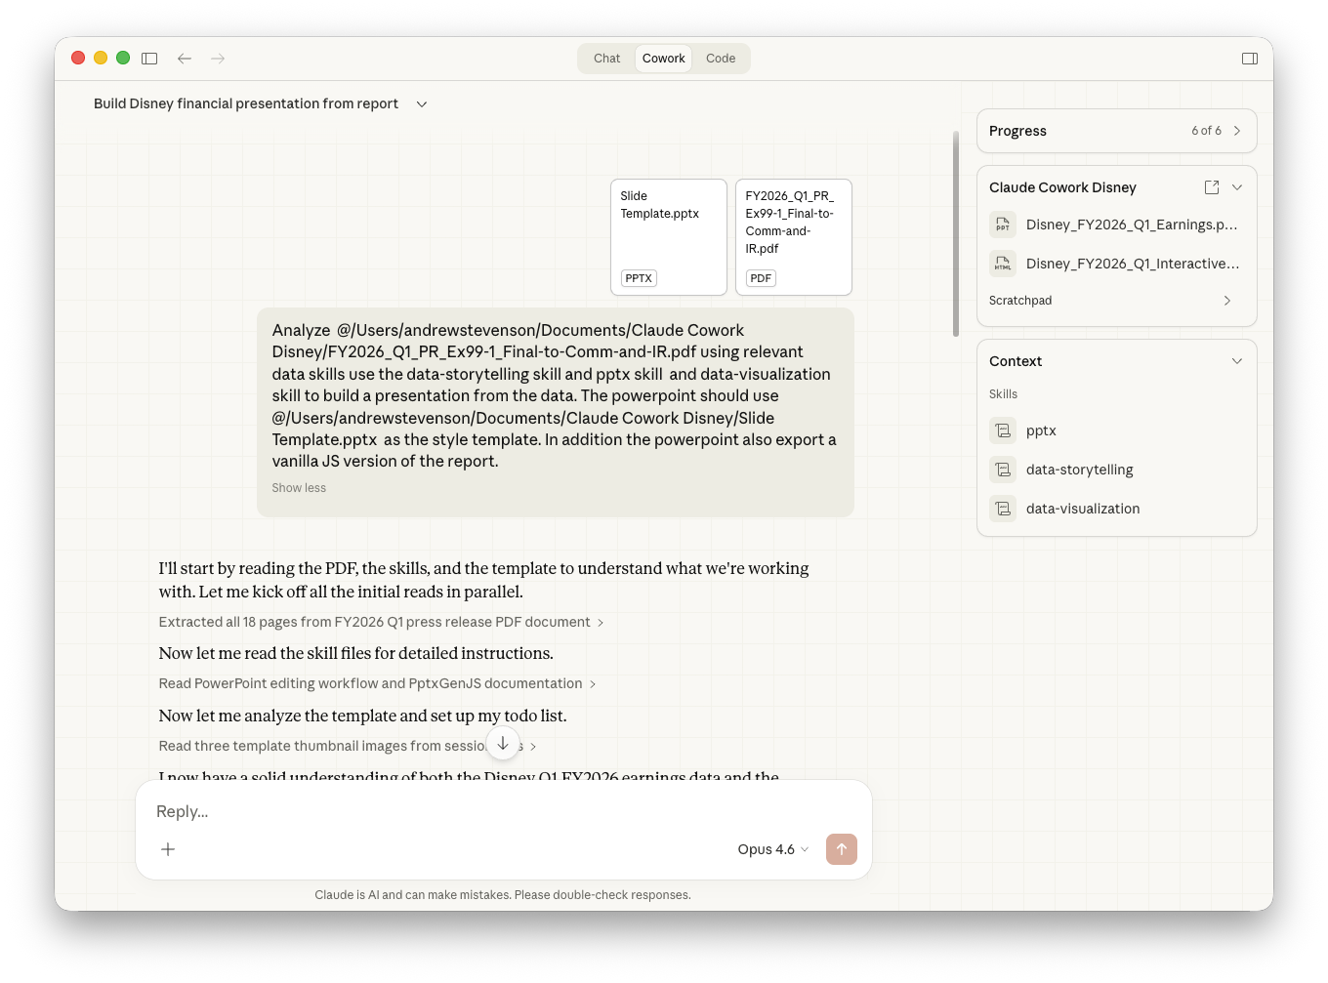Switch to the Code tab
Screen dimensions: 1328x983
721,59
